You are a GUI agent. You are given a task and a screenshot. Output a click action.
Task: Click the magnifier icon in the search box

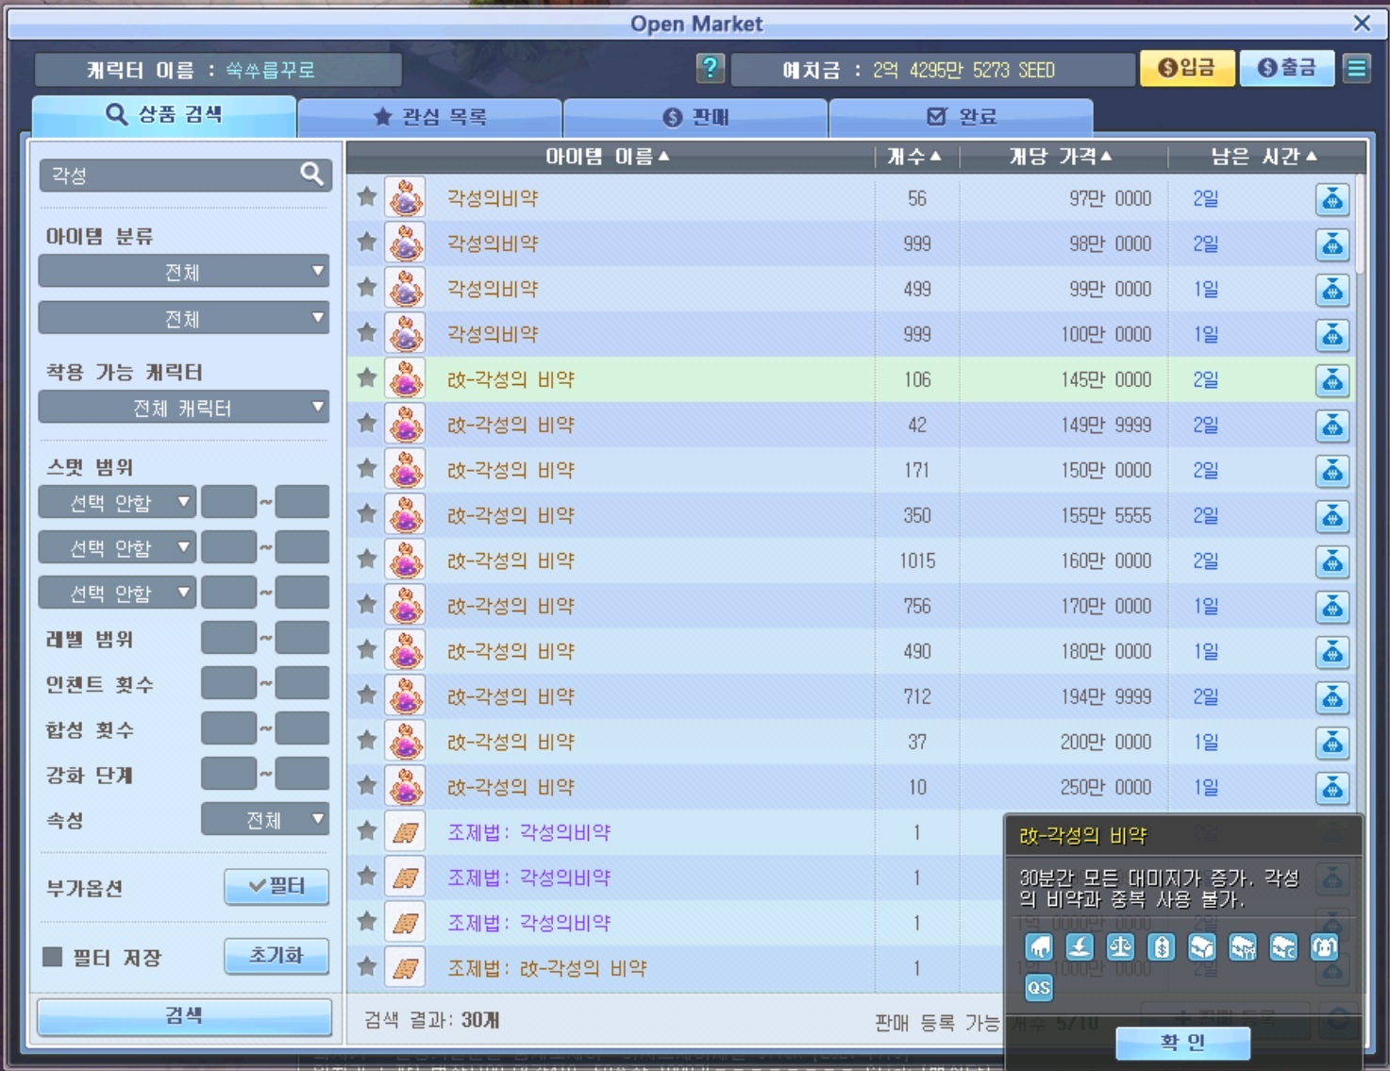pyautogui.click(x=311, y=174)
